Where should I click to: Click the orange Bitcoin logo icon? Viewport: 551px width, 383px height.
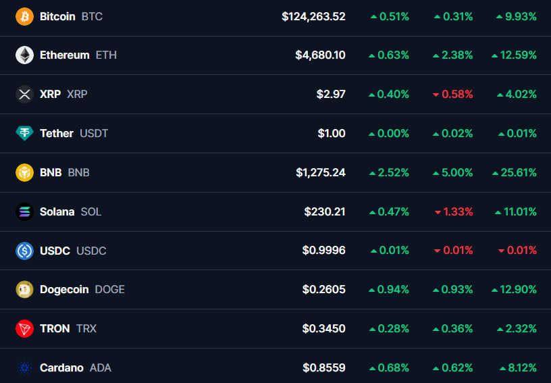click(24, 16)
